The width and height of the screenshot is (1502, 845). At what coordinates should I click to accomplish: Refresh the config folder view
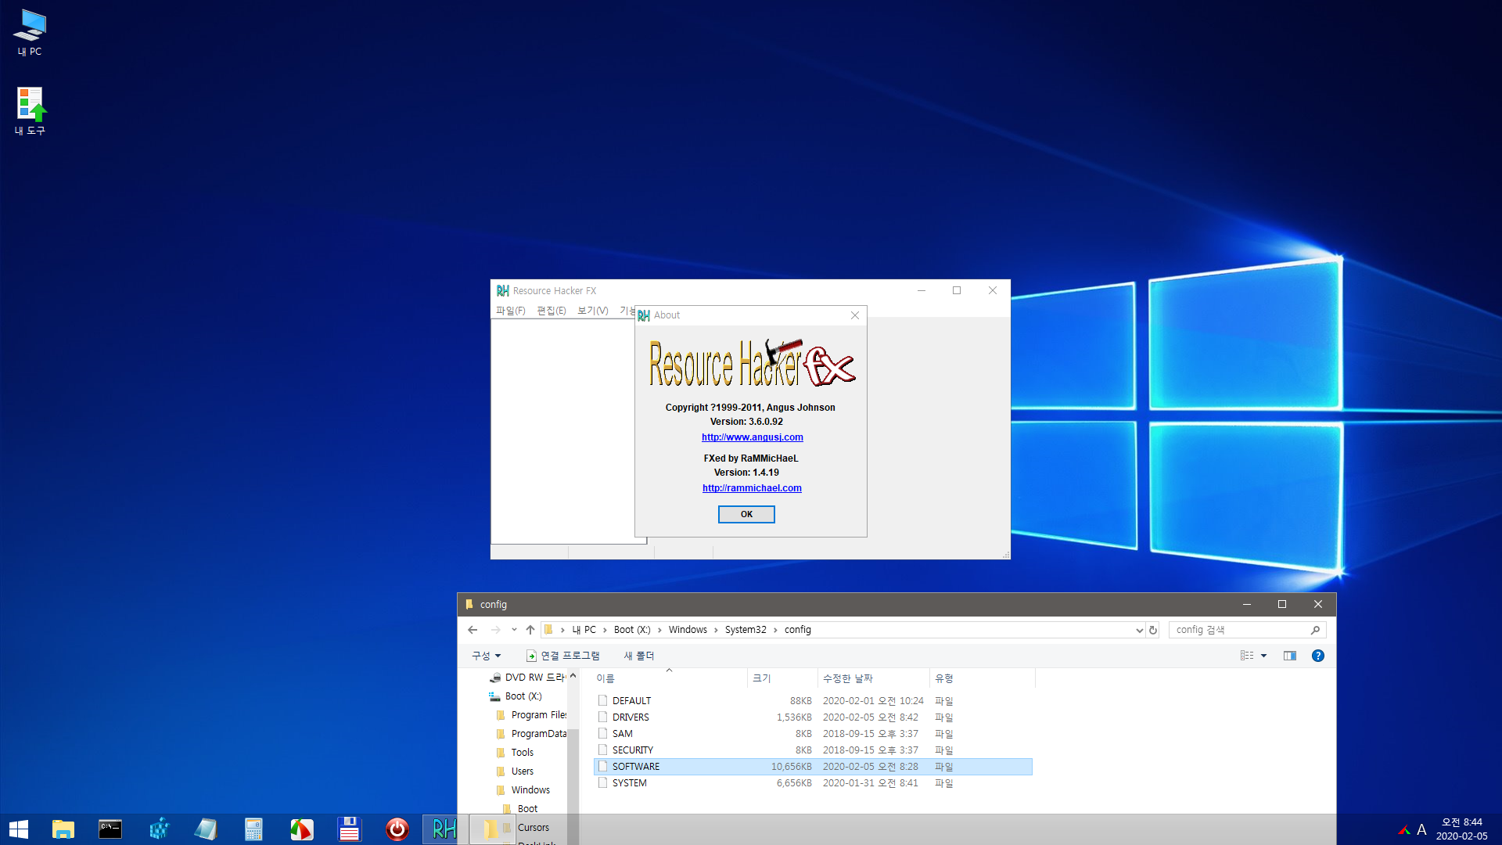point(1153,630)
